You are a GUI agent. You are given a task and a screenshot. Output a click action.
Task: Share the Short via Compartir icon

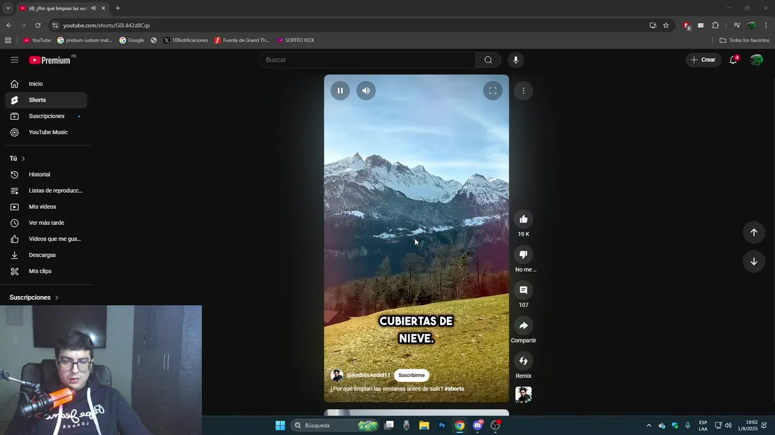coord(524,326)
